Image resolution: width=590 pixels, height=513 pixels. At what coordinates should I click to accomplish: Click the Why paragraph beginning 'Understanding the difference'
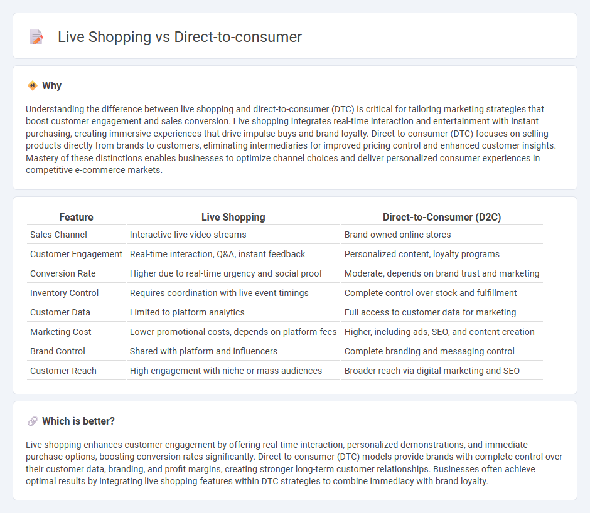point(291,139)
